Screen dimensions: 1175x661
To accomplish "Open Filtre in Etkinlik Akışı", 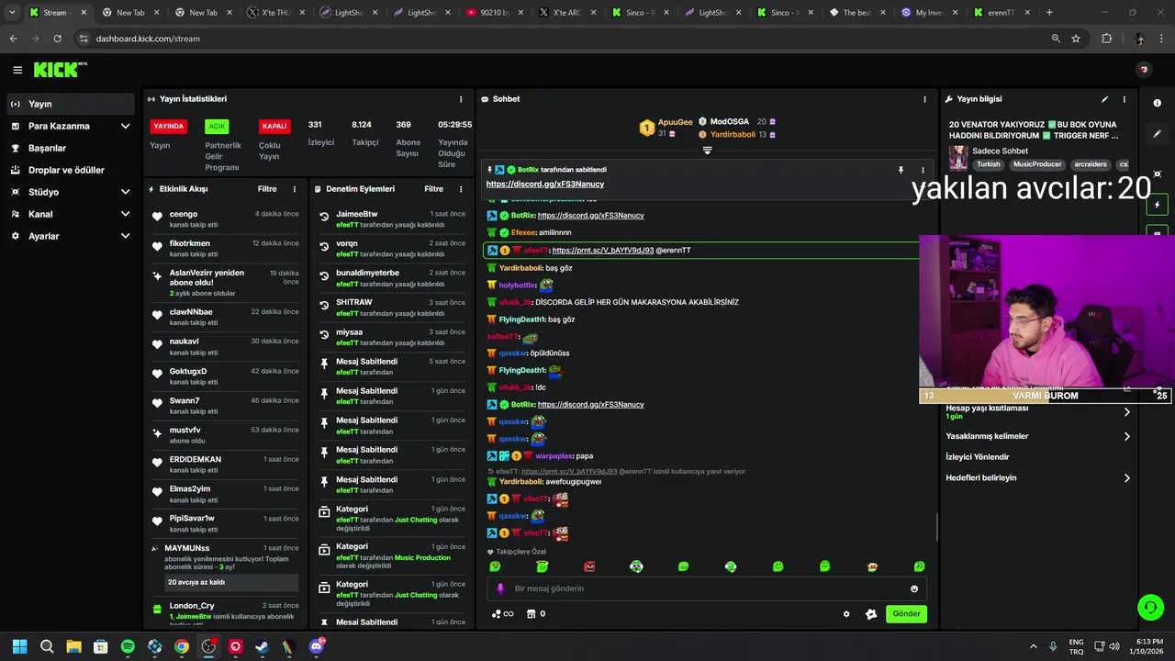I will [x=267, y=189].
